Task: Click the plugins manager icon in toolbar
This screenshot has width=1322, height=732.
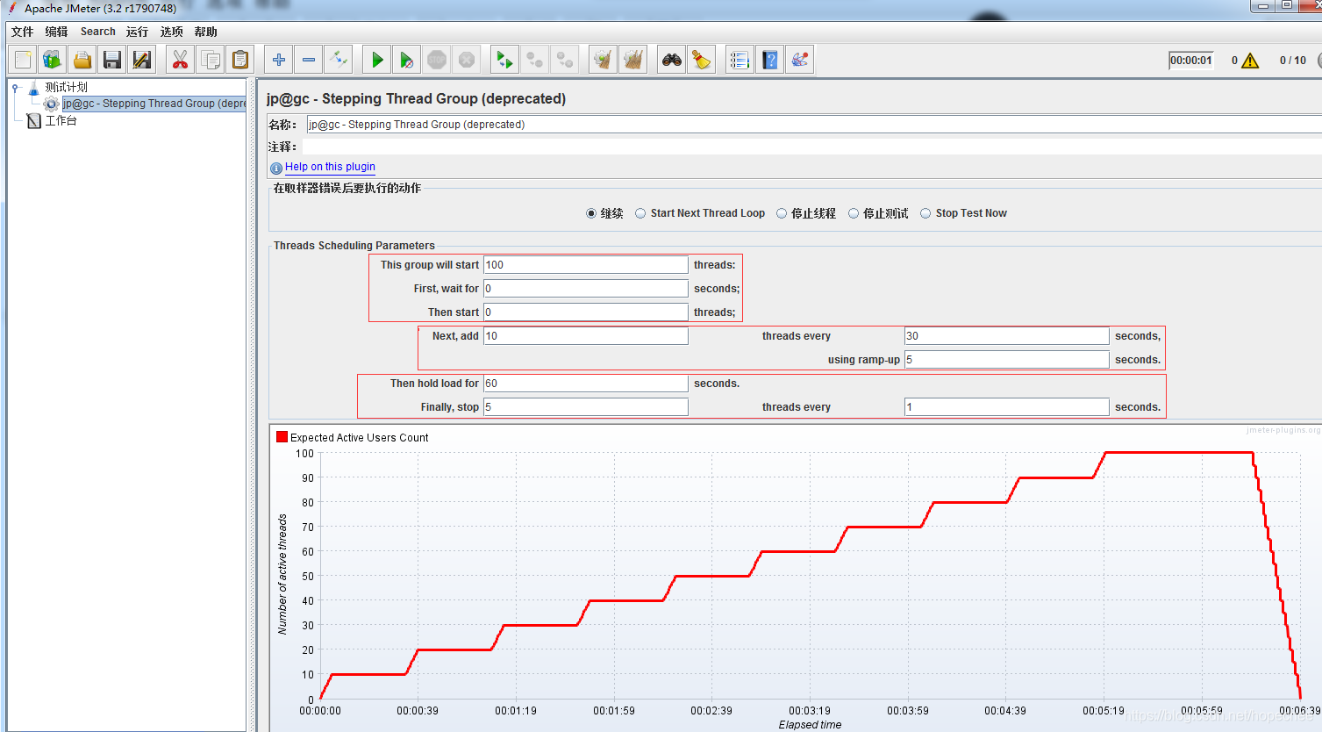Action: (x=799, y=60)
